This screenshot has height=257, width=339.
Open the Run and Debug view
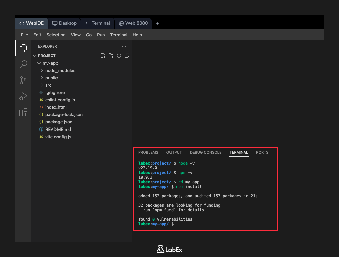23,96
